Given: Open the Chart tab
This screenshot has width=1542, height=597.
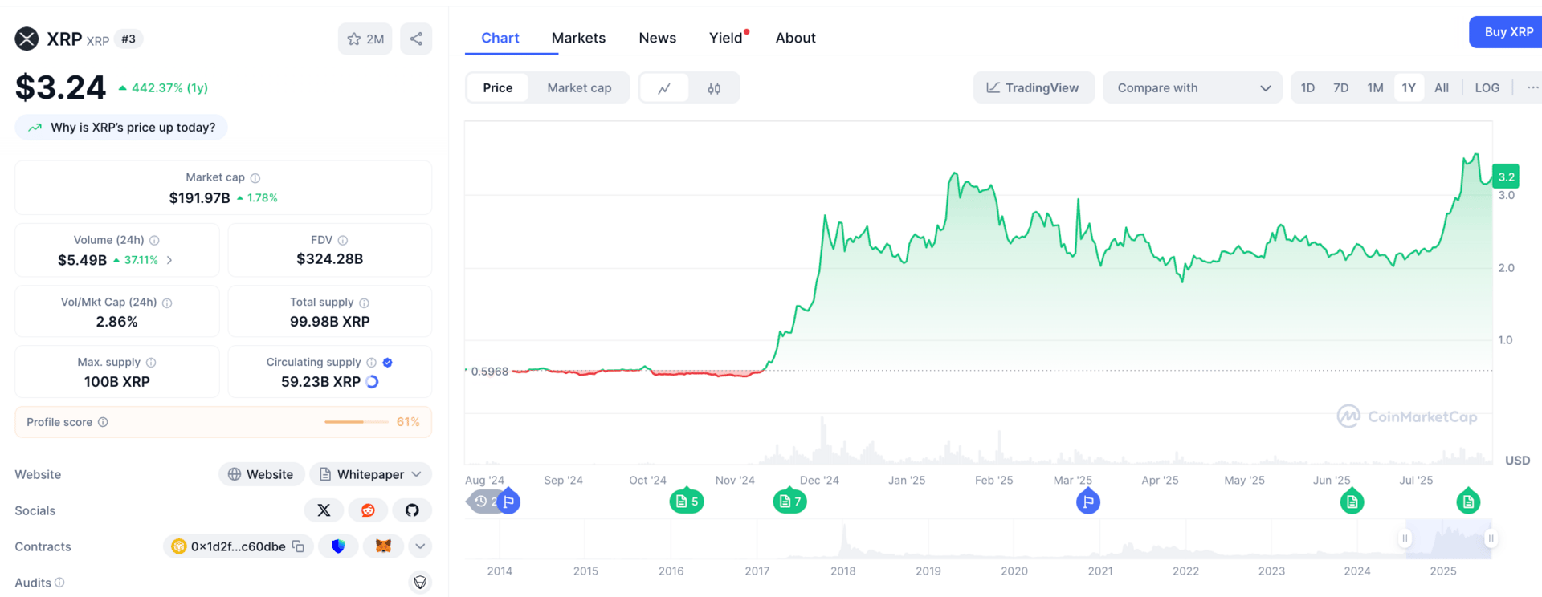Looking at the screenshot, I should [500, 38].
